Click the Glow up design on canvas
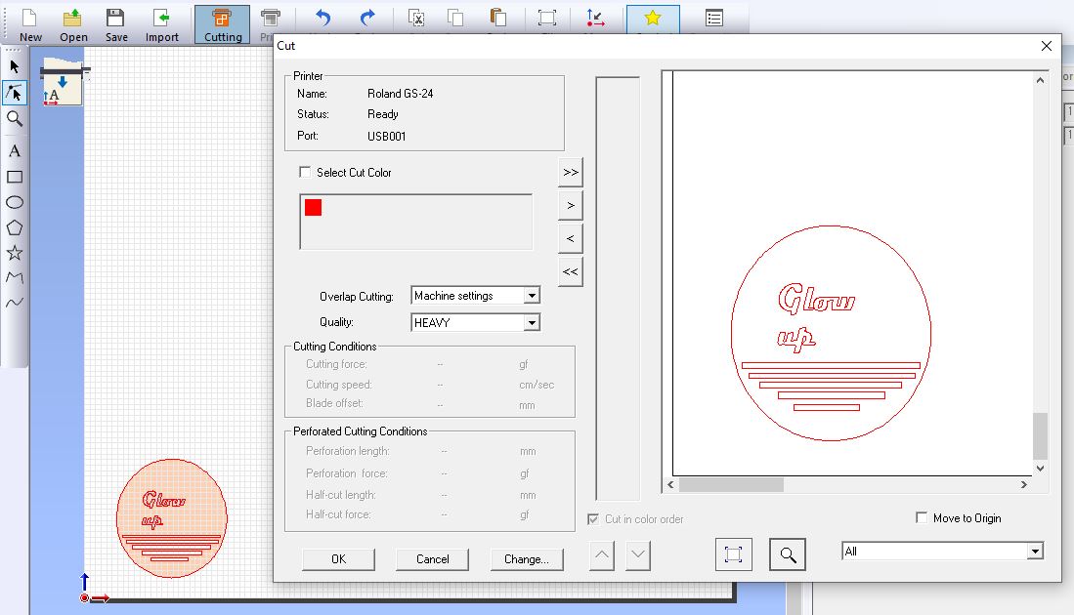The image size is (1074, 615). [171, 517]
